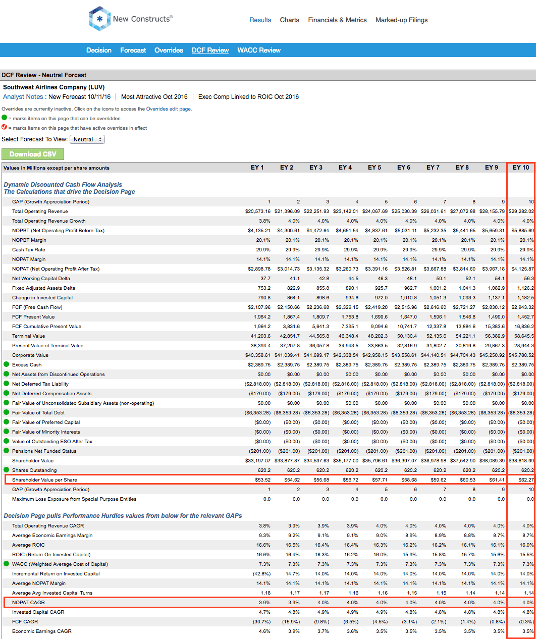Open override icon for WACC row
This screenshot has width=536, height=639.
pyautogui.click(x=7, y=564)
